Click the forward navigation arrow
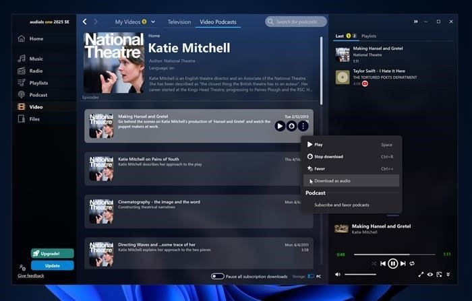This screenshot has width=472, height=301. coord(96,22)
